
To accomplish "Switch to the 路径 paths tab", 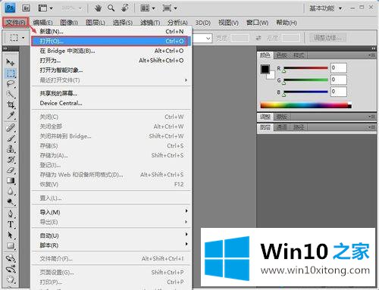I will (299, 127).
